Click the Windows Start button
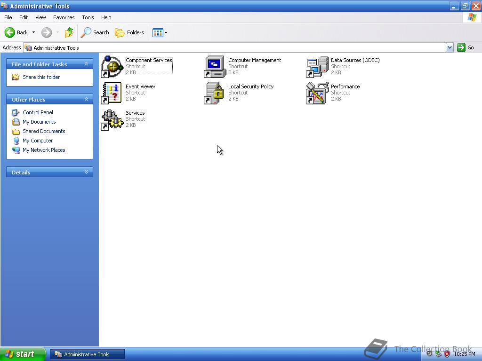482x361 pixels. pos(23,354)
